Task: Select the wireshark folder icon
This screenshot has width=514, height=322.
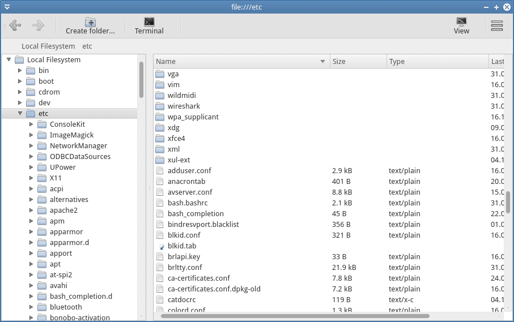Action: coord(159,106)
